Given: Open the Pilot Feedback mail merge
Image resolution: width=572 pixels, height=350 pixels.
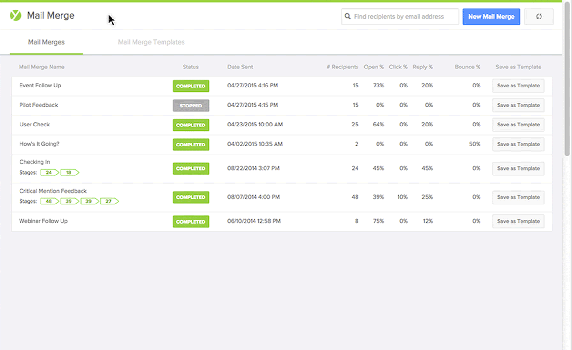Looking at the screenshot, I should click(x=39, y=105).
